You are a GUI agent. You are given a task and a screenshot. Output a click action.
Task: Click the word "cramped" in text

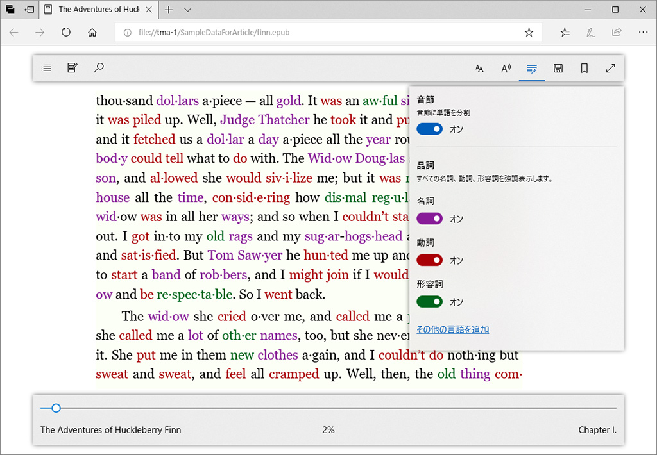click(x=294, y=374)
